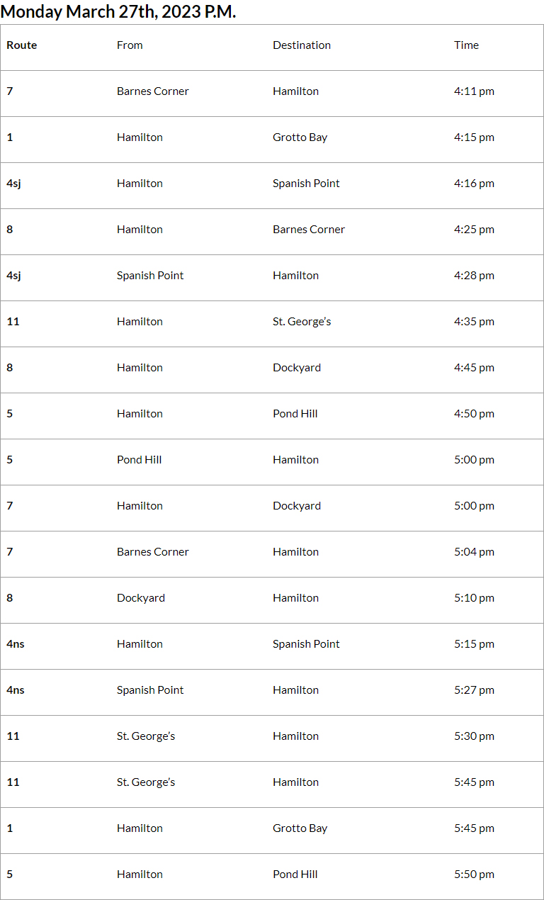Click the 4:28 pm time cell
544x900 pixels.
coord(474,276)
